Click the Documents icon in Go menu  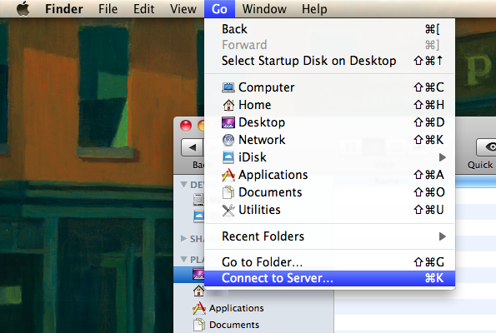coord(228,192)
